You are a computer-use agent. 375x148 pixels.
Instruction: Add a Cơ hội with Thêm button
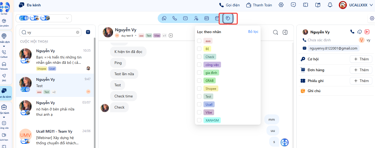(361, 59)
